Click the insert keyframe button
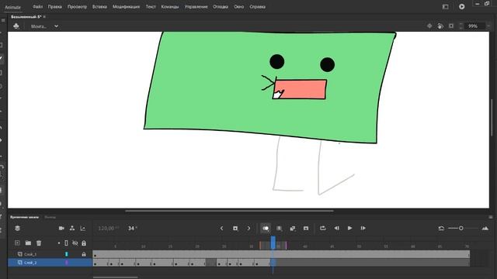 pyautogui.click(x=235, y=228)
